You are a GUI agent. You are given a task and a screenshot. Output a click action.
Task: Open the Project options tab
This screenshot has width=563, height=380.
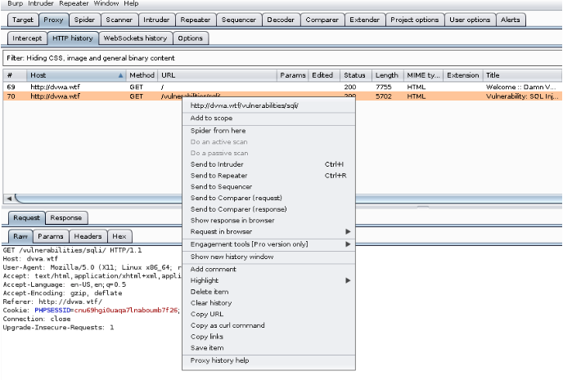[415, 20]
